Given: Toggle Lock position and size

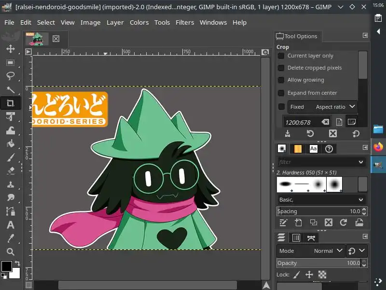Looking at the screenshot, I should (309, 275).
